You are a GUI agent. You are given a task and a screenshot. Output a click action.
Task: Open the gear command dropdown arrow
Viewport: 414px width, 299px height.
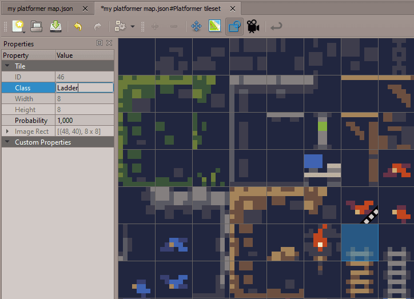[x=133, y=26]
